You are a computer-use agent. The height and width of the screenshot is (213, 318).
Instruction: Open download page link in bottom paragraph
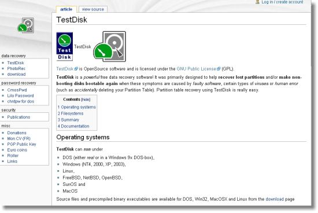(x=275, y=199)
